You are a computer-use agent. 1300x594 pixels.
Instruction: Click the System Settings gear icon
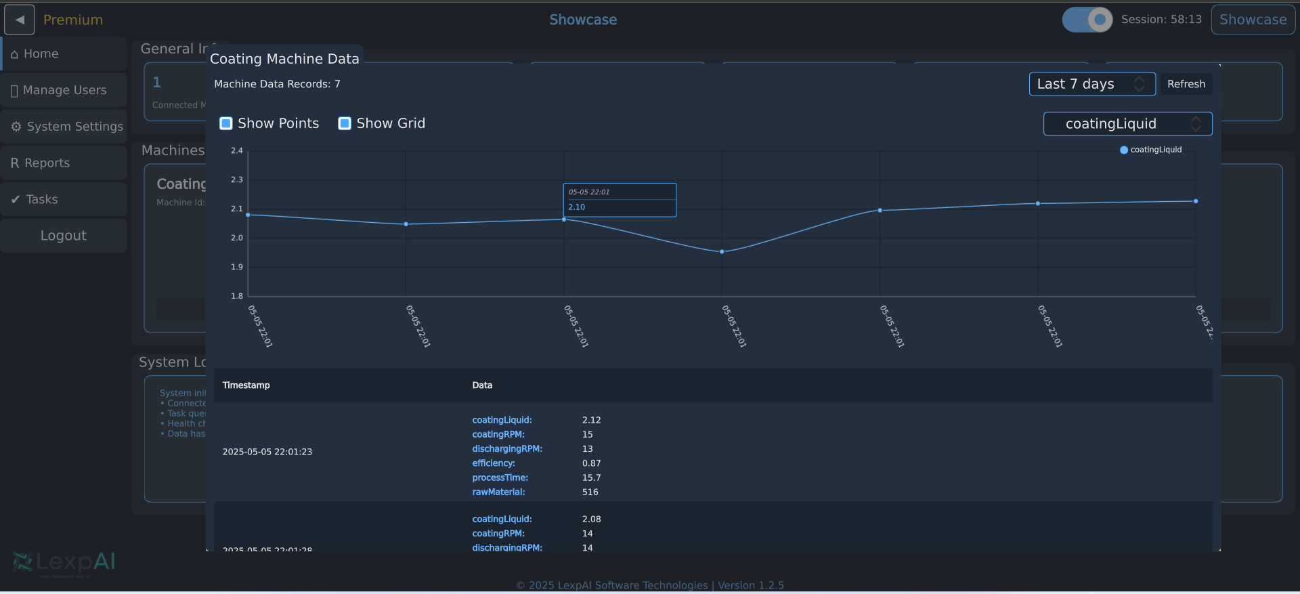click(x=16, y=127)
